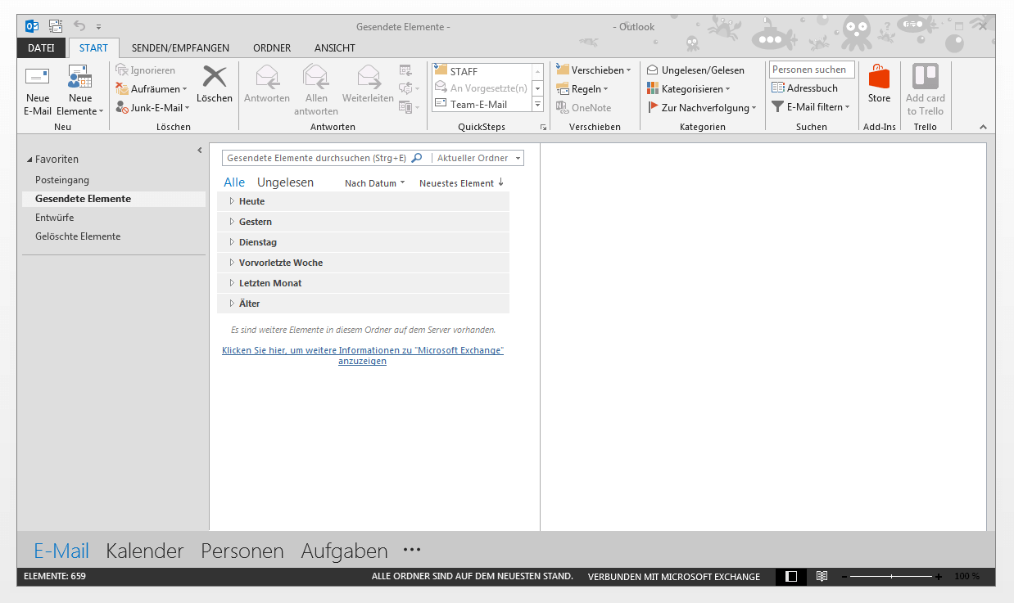Click the Gesendete Elemente durchsuchen search field
The image size is (1014, 603).
coord(315,158)
